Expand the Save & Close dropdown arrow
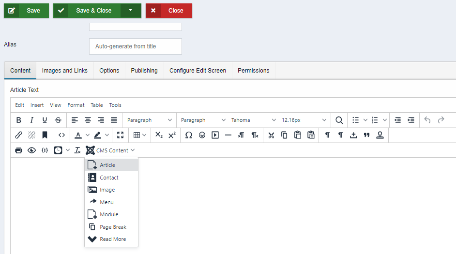Image resolution: width=456 pixels, height=254 pixels. point(131,11)
